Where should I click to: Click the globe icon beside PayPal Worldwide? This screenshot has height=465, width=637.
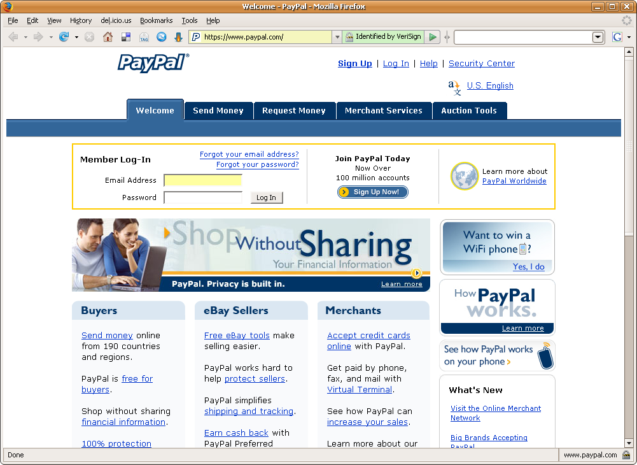click(x=465, y=176)
